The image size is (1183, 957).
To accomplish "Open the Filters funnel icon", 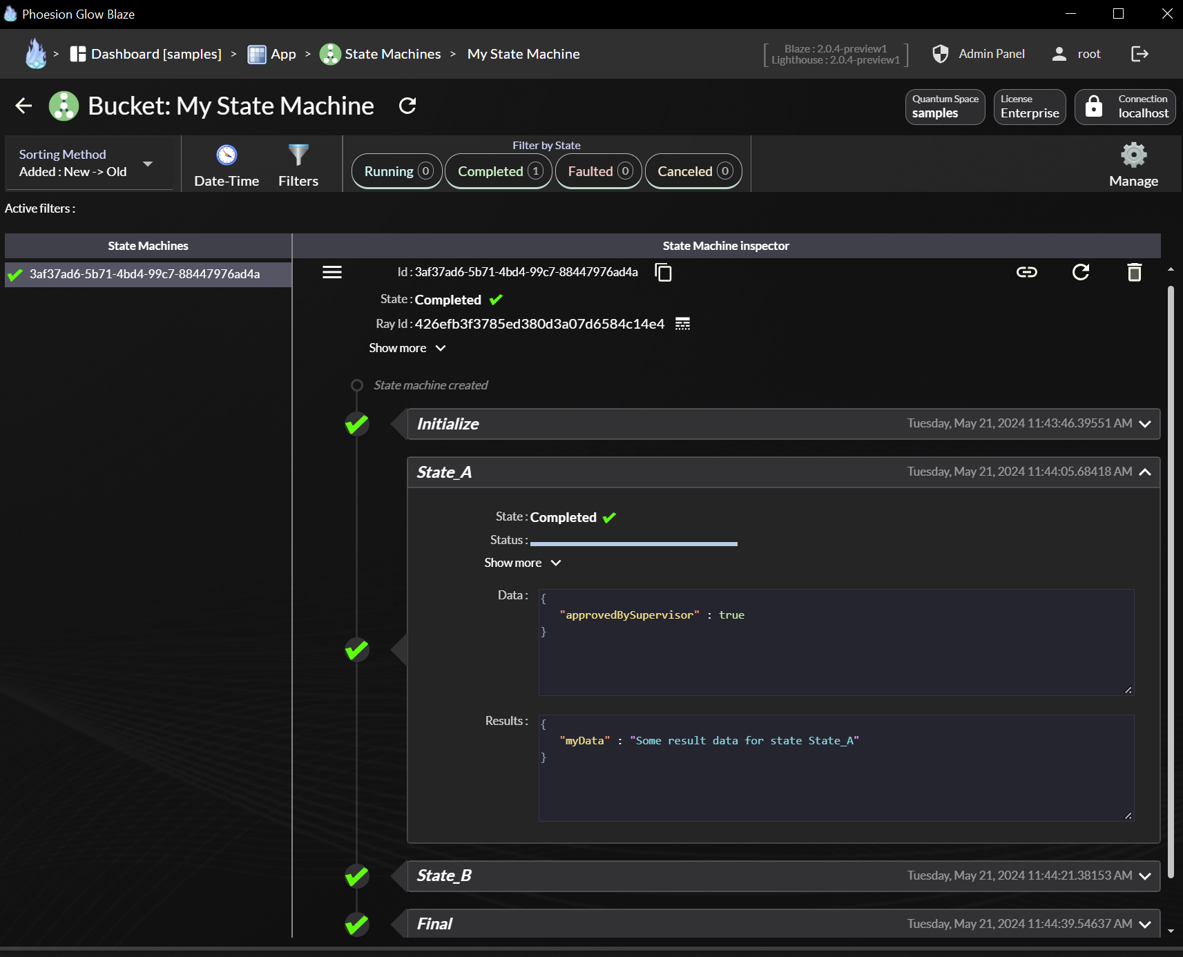I will (298, 156).
